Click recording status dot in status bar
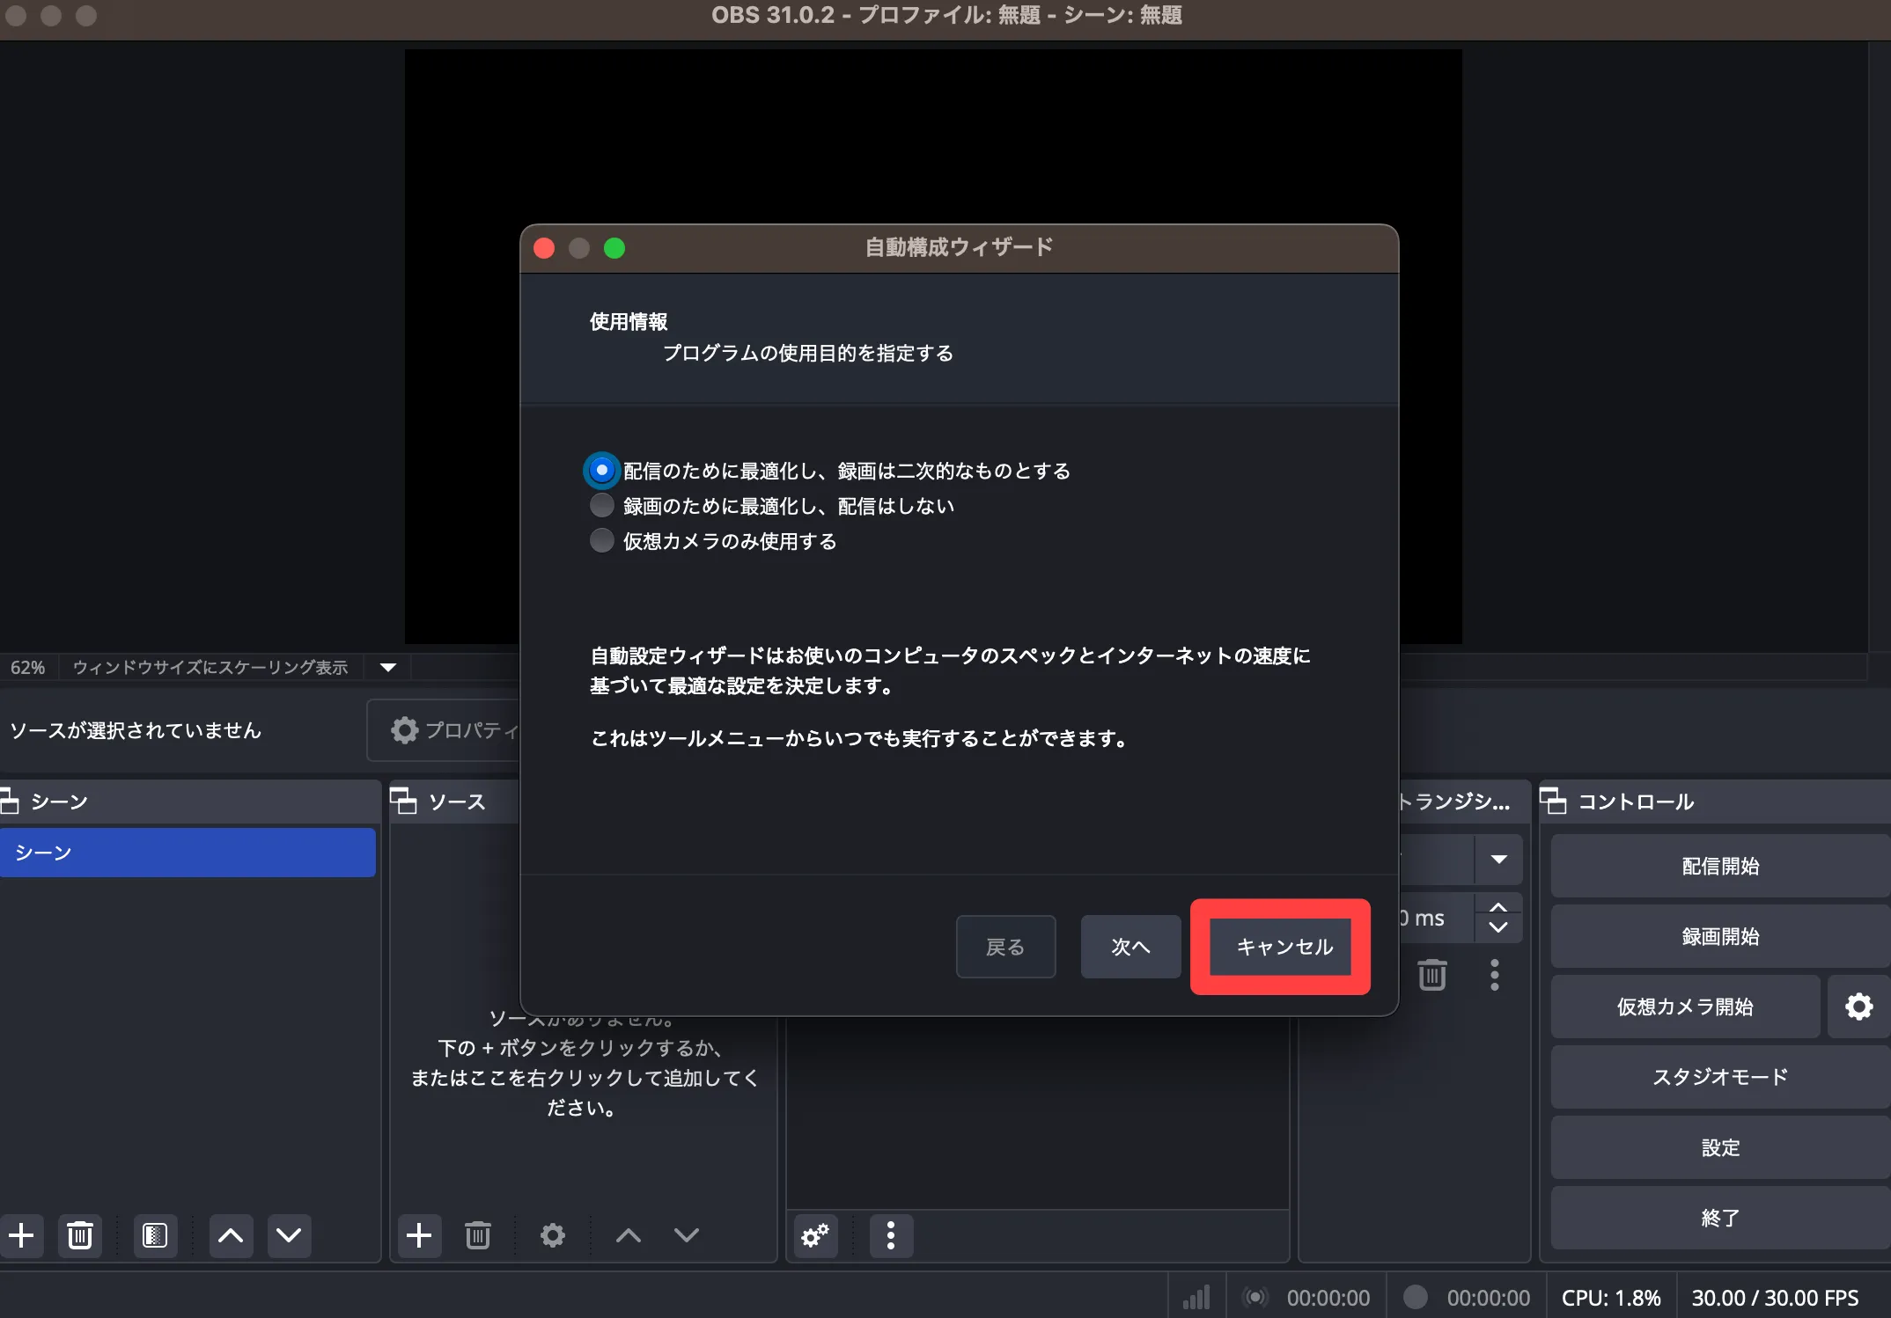The width and height of the screenshot is (1891, 1318). tap(1415, 1297)
